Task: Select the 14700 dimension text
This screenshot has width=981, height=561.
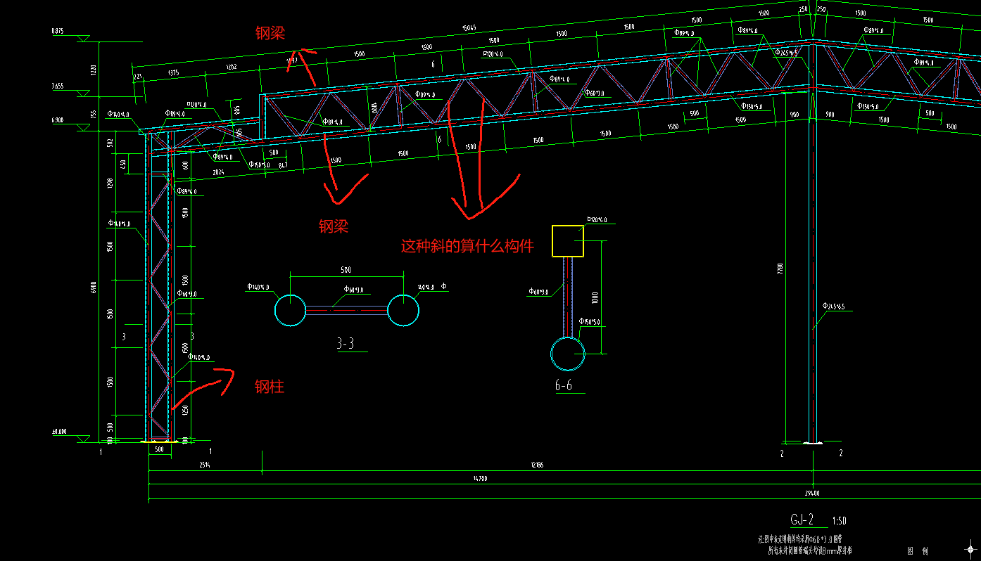Action: (480, 479)
